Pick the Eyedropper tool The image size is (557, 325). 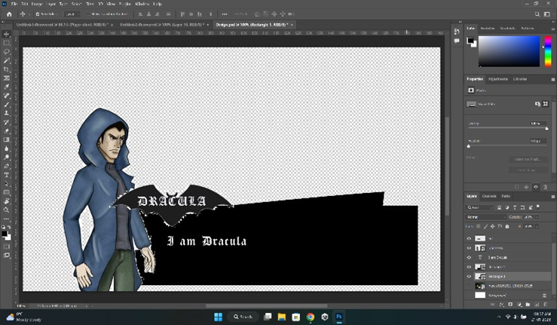pyautogui.click(x=7, y=87)
